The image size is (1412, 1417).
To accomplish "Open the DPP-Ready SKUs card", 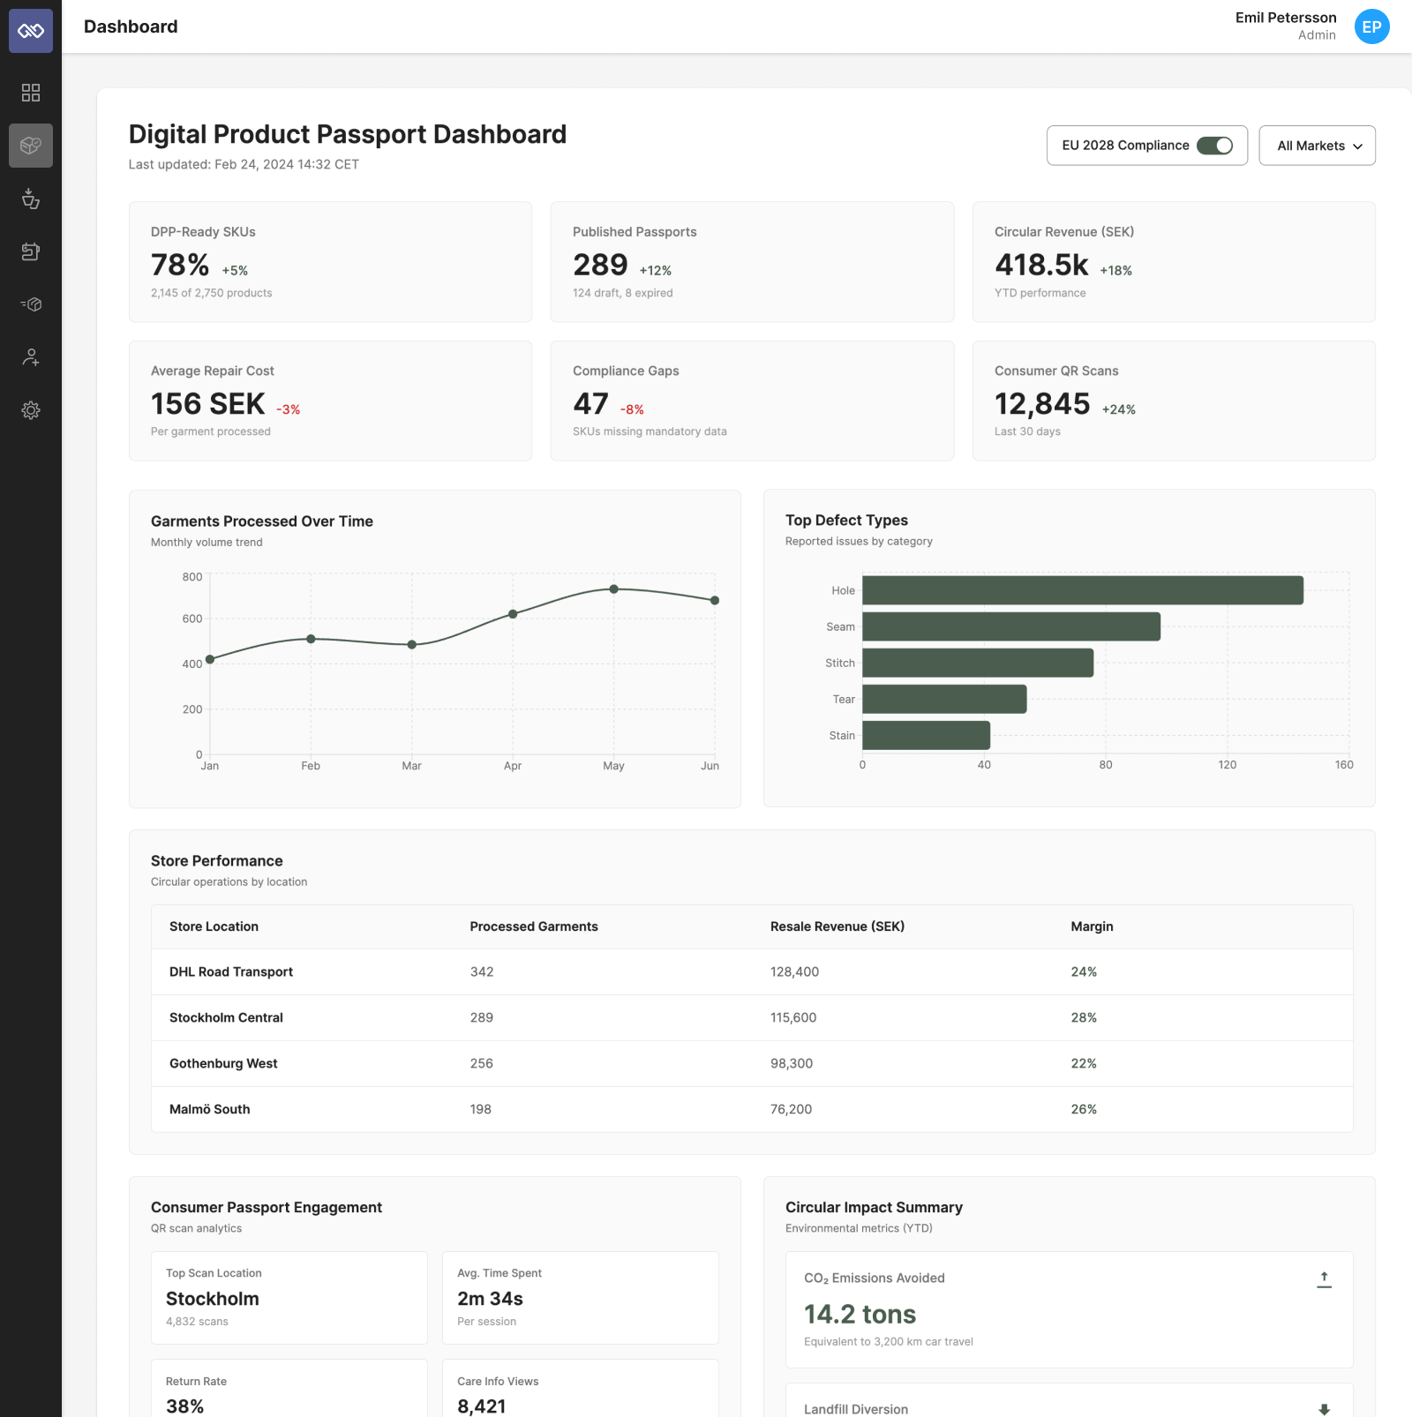I will point(330,262).
